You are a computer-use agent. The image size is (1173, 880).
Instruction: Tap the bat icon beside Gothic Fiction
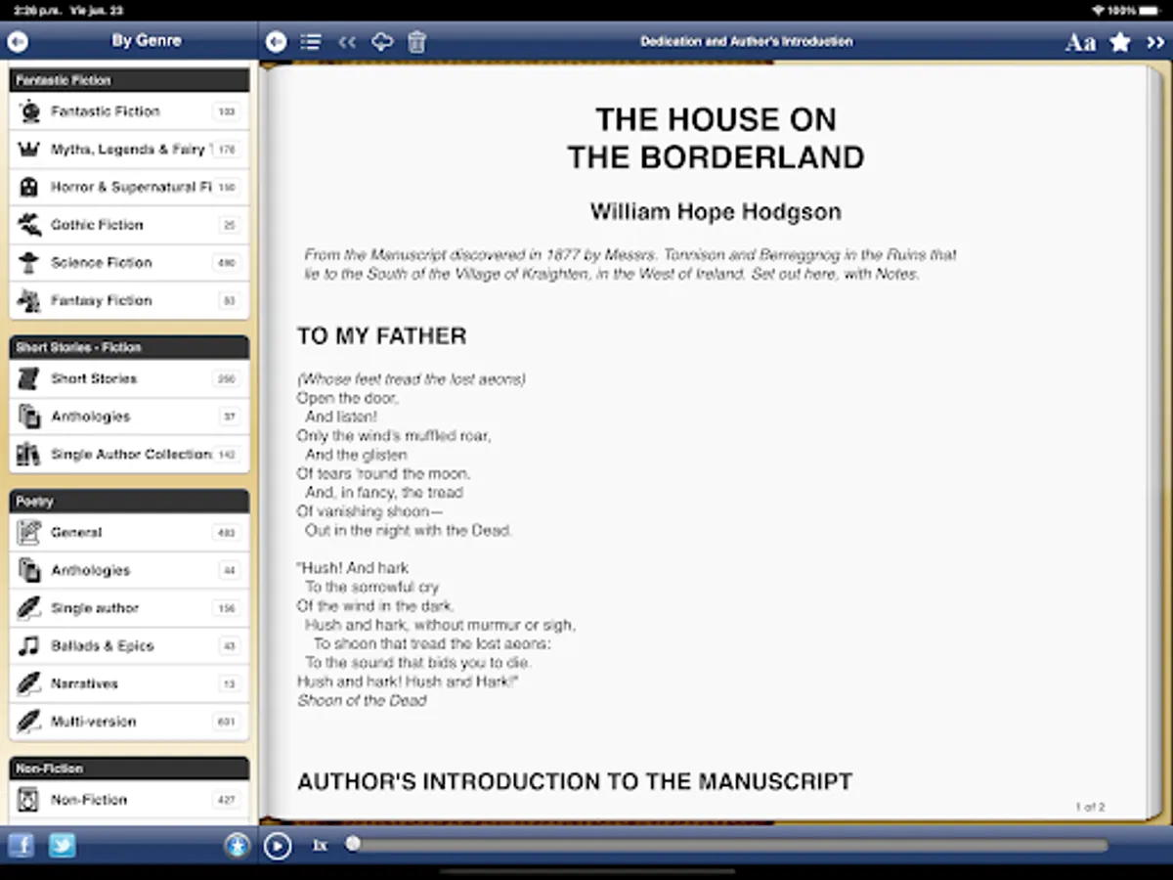(x=29, y=225)
